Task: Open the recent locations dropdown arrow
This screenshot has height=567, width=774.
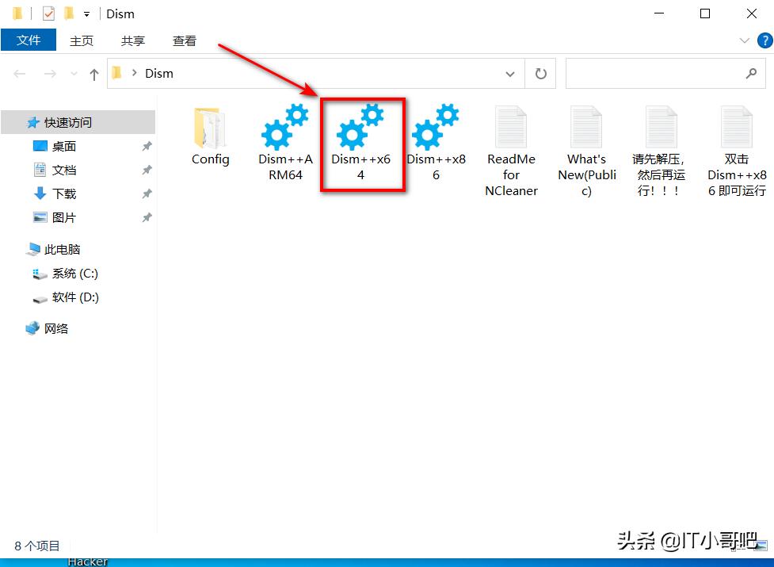Action: tap(74, 74)
